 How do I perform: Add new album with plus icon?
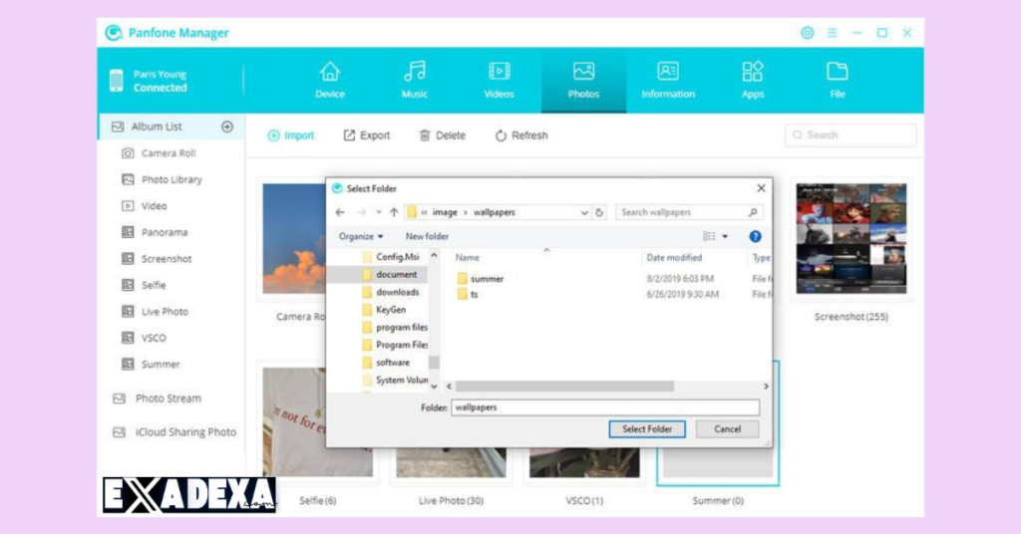pyautogui.click(x=227, y=127)
